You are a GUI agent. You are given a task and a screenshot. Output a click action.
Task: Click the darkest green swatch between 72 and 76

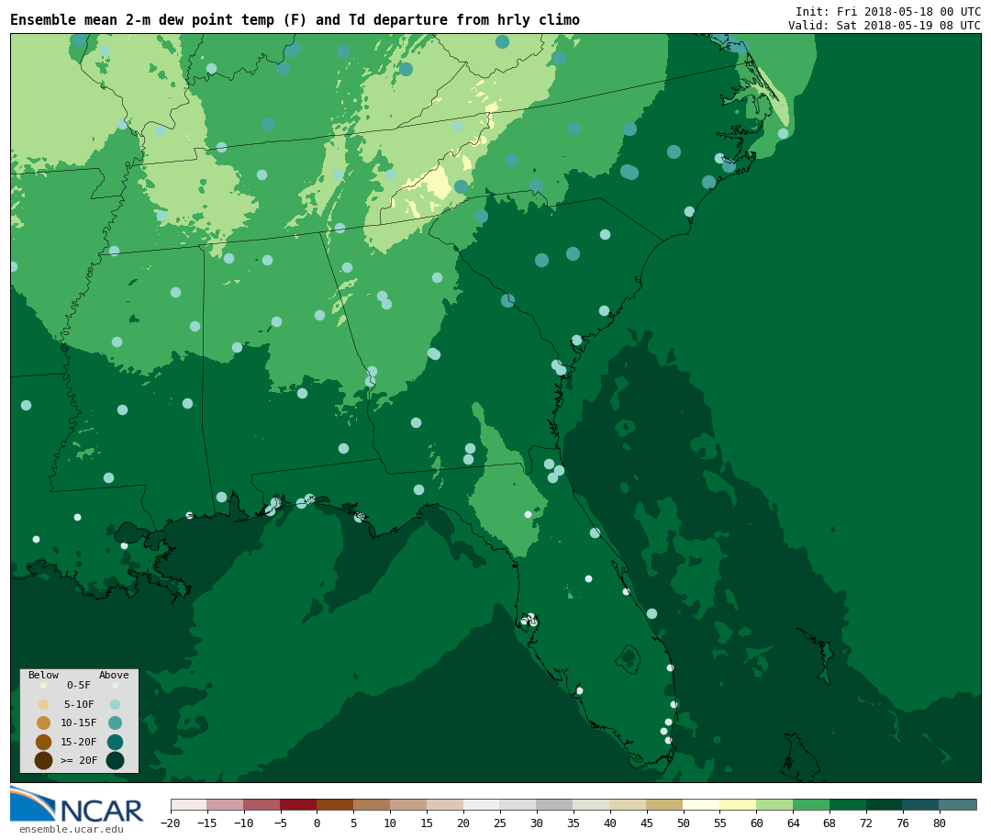point(885,804)
